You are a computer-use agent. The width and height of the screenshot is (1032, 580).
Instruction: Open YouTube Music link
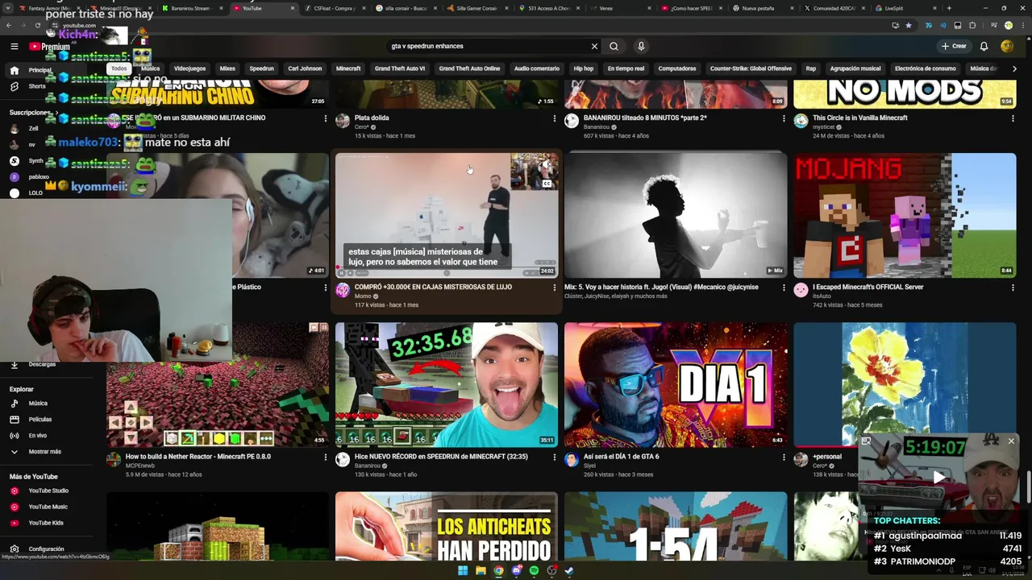click(x=48, y=507)
